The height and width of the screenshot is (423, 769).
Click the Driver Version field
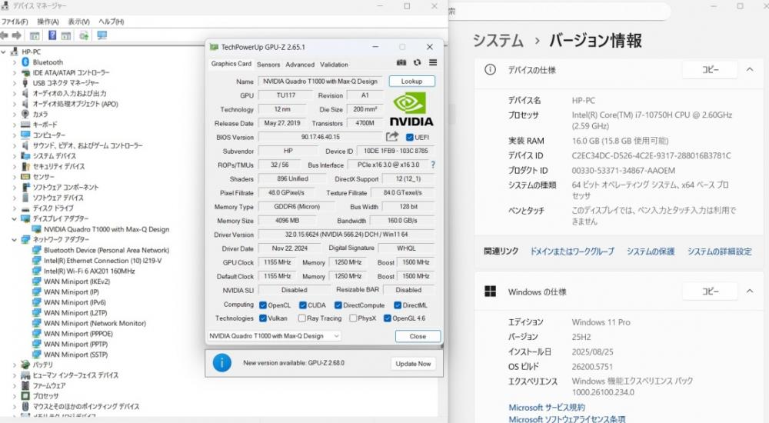[x=346, y=235]
